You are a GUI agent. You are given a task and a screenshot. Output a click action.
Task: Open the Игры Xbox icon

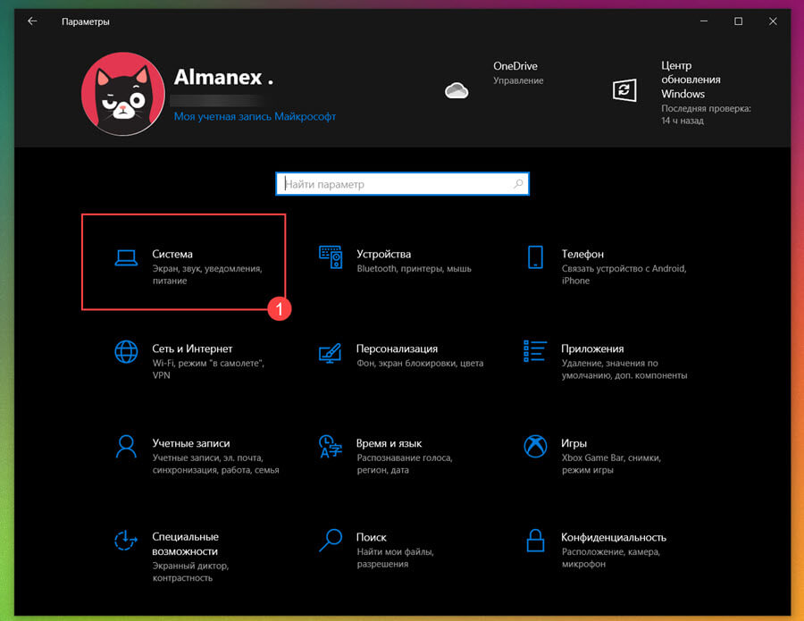535,446
